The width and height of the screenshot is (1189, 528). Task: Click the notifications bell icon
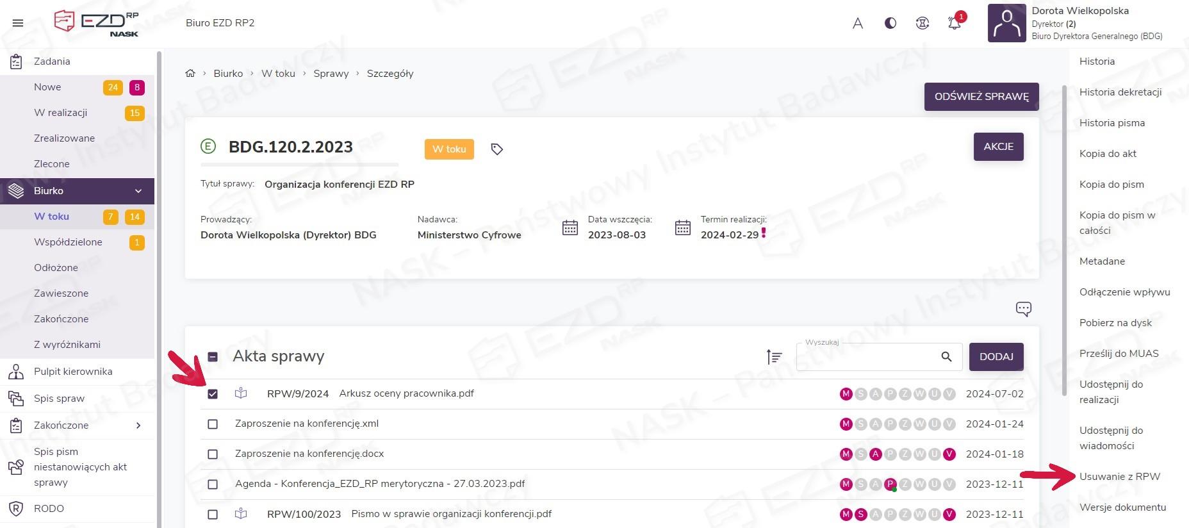(x=954, y=24)
